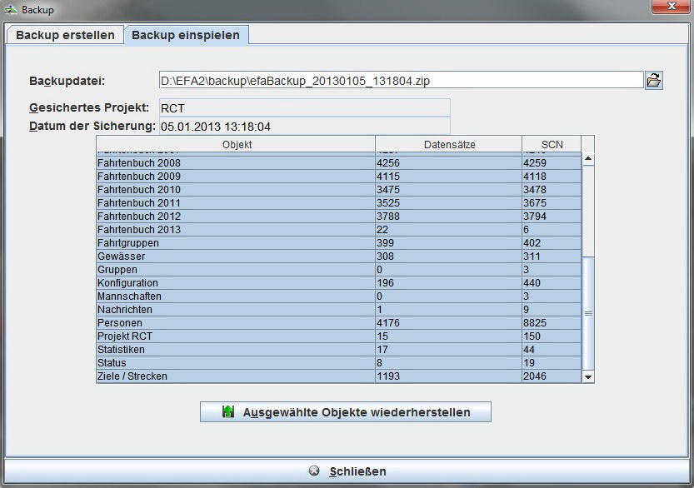This screenshot has height=488, width=694.
Task: Click the Backup app icon in title bar
Action: pos(11,9)
